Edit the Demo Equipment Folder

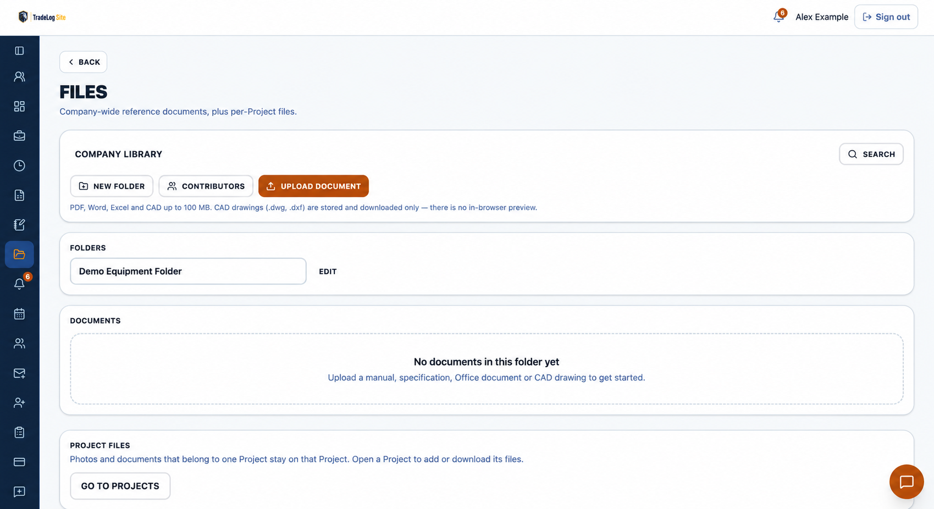pyautogui.click(x=328, y=272)
